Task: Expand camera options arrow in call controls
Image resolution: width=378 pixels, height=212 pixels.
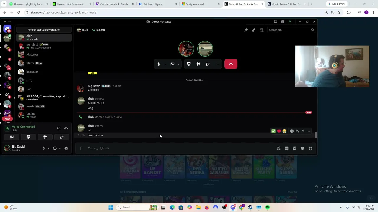Action: click(178, 64)
